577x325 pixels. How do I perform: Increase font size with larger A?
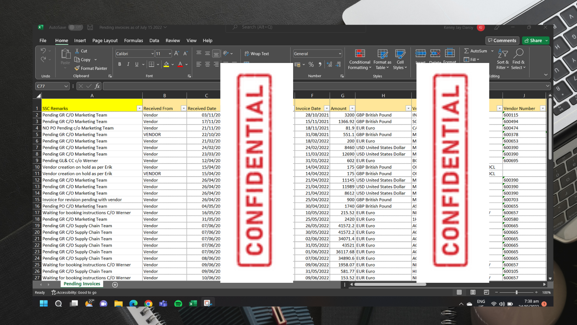[177, 53]
